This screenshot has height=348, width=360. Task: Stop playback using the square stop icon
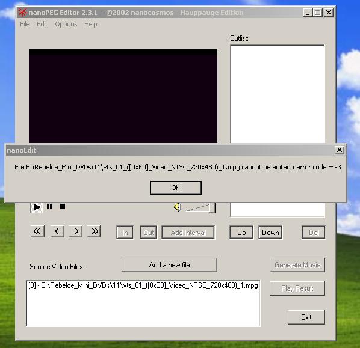tap(63, 207)
